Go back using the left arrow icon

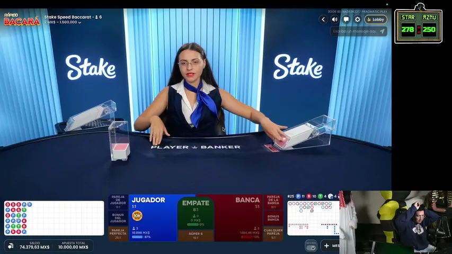coord(323,19)
